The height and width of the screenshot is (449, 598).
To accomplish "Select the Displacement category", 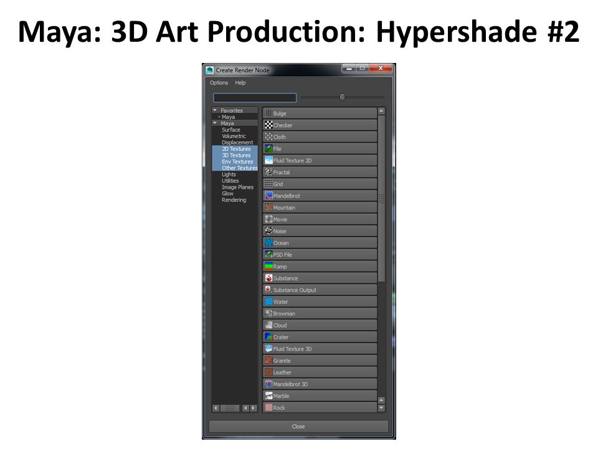I will 237,142.
